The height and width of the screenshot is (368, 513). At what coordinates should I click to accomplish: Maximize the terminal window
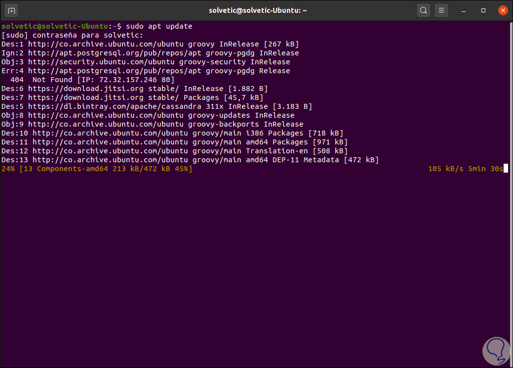point(483,10)
